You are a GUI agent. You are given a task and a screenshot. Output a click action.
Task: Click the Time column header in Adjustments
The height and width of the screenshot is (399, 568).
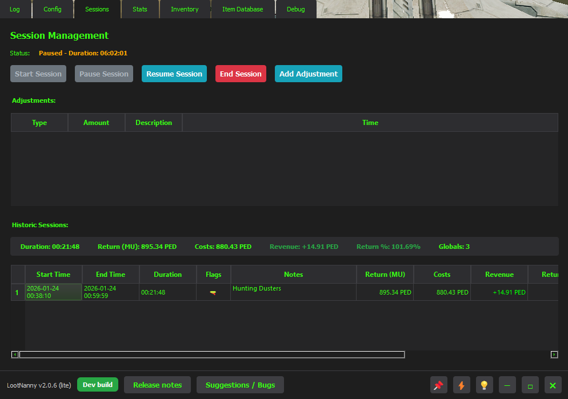point(370,123)
